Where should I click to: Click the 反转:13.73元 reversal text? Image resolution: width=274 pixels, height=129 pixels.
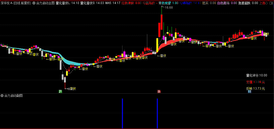tap(256, 89)
